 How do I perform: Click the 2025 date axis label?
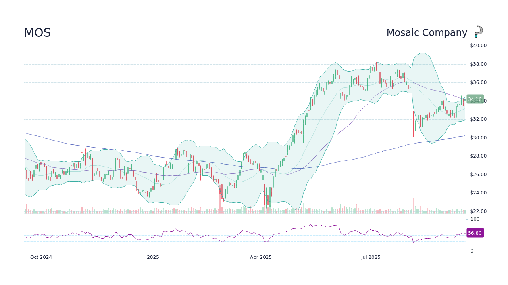point(153,257)
